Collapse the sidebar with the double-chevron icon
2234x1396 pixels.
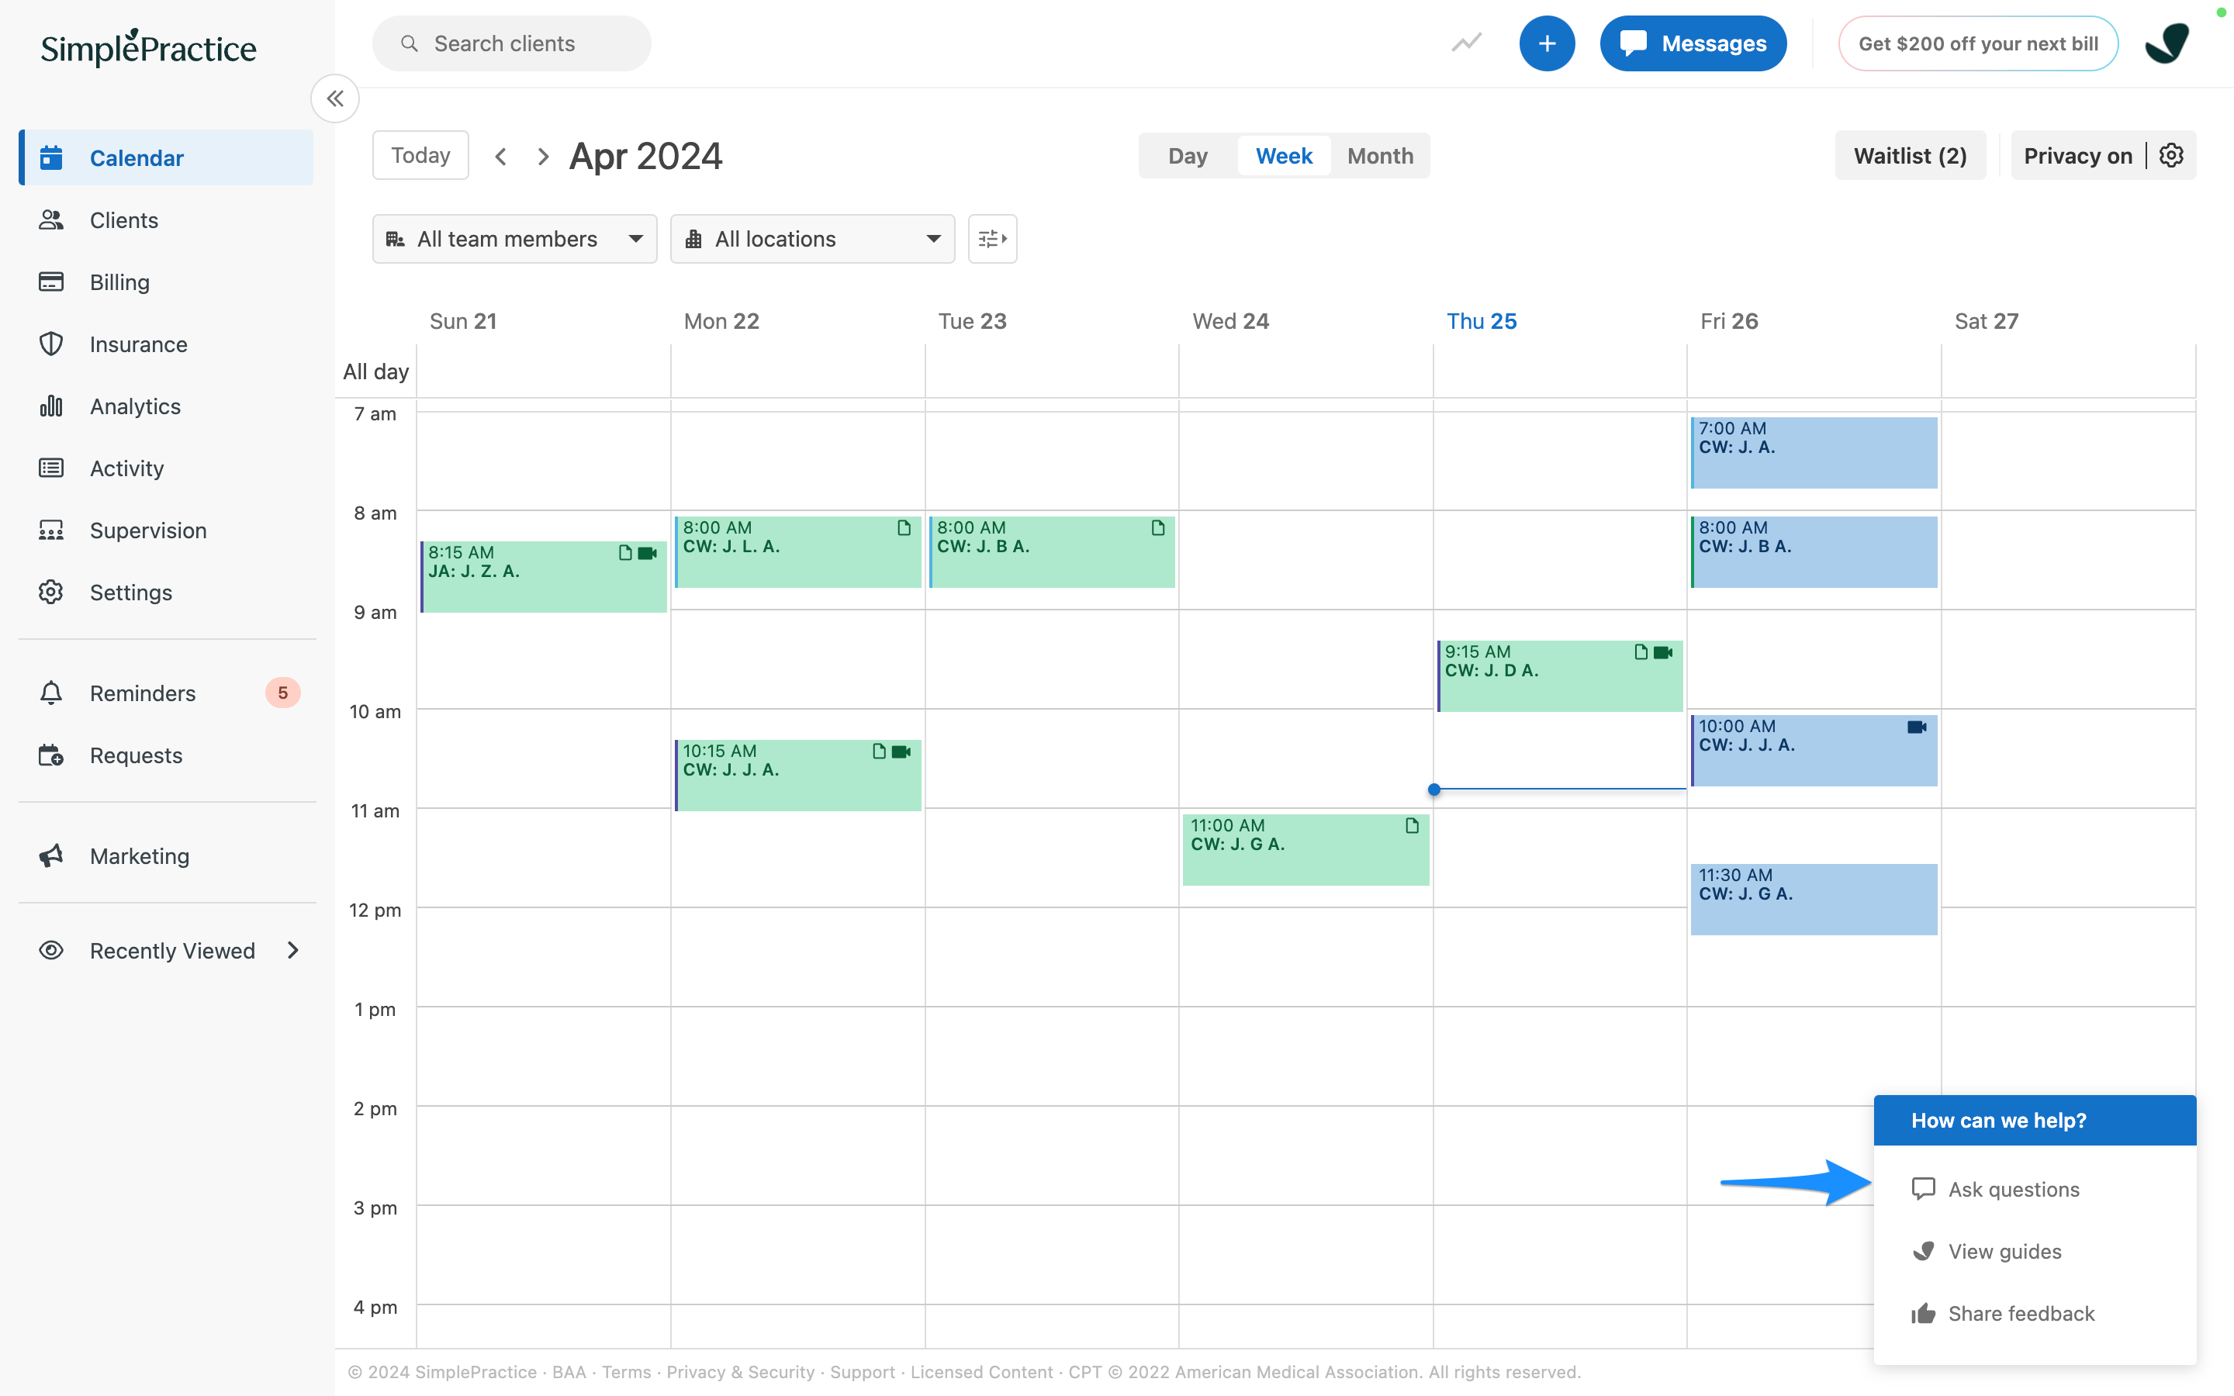pyautogui.click(x=334, y=98)
